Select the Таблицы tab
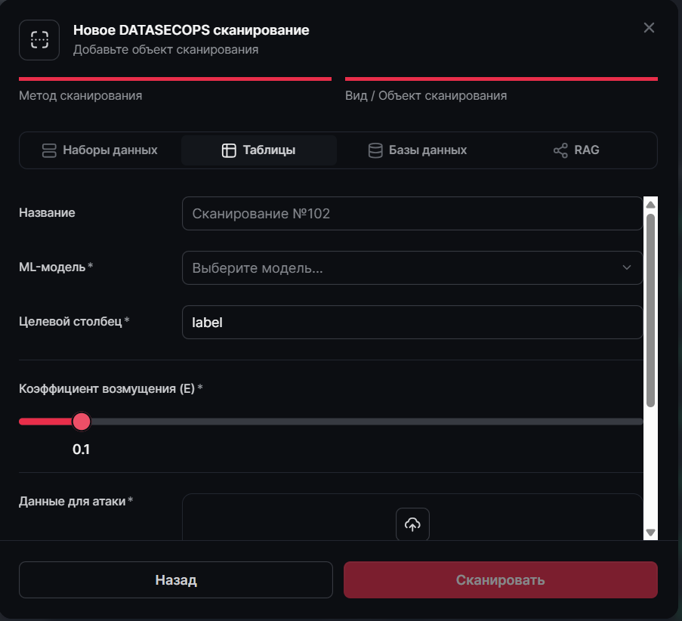This screenshot has height=621, width=682. tap(259, 150)
